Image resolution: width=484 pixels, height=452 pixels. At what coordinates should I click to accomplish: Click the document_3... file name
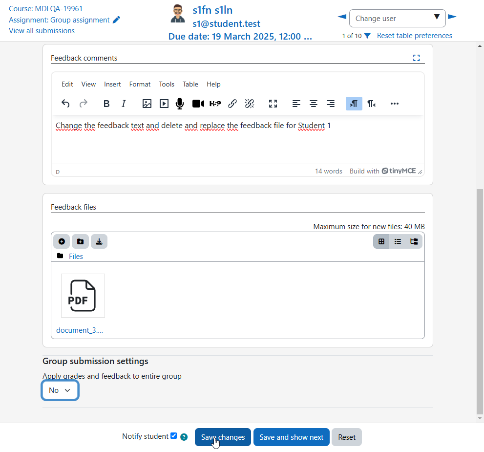pyautogui.click(x=80, y=330)
